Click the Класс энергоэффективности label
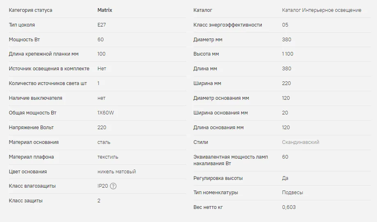This screenshot has height=222, width=377. pos(228,25)
